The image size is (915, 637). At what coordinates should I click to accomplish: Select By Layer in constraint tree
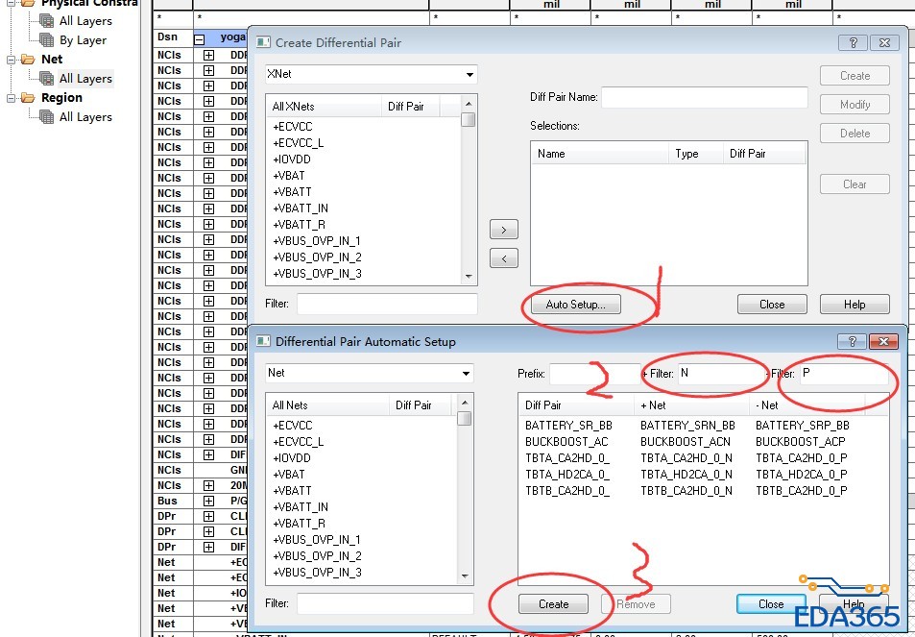(83, 40)
